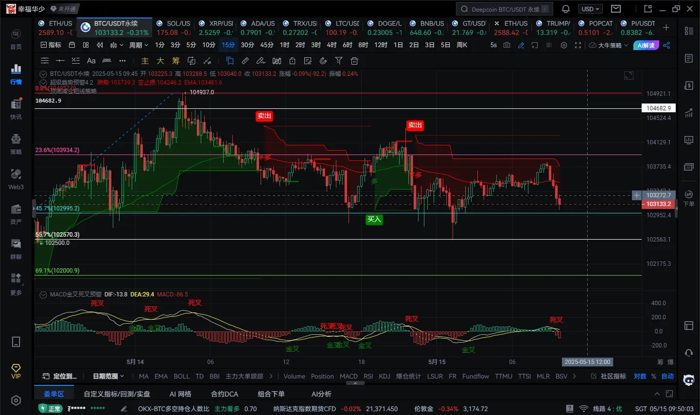Viewport: 700px width, 415px height.
Task: Click the blue bookmark drawing icon
Action: (230, 61)
